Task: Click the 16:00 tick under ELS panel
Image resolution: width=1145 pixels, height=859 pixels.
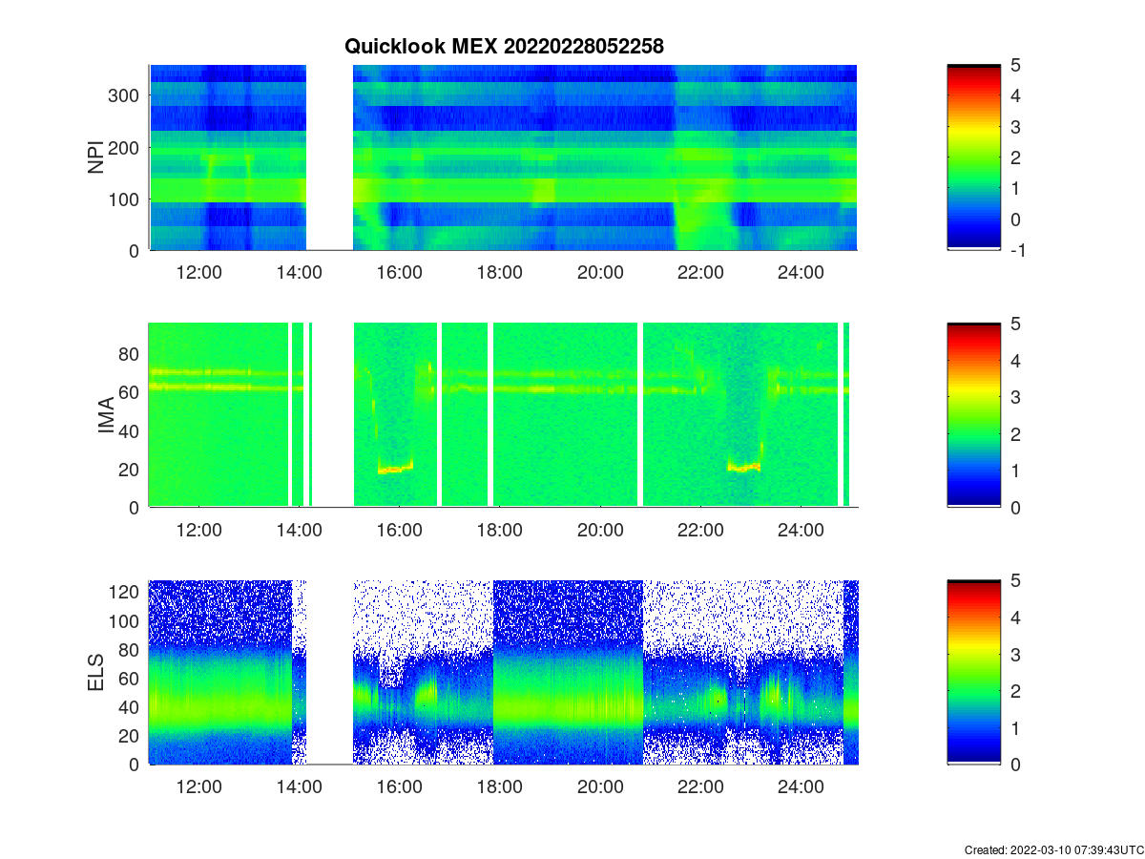Action: click(399, 786)
